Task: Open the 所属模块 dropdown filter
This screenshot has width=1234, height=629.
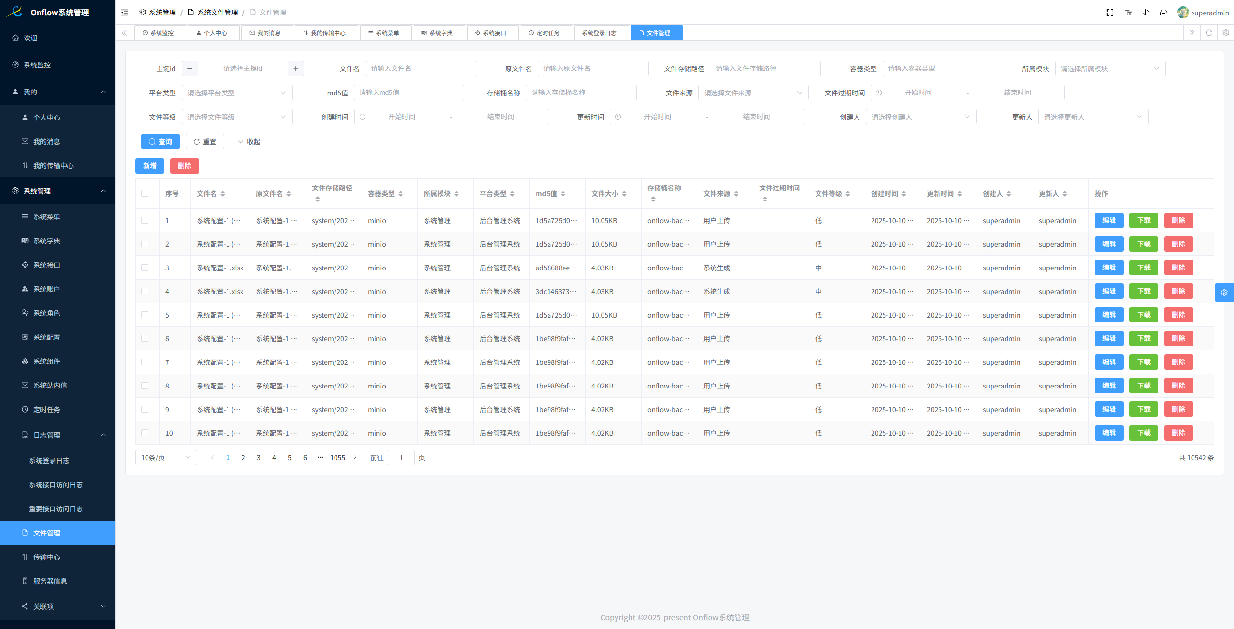Action: click(x=1110, y=69)
